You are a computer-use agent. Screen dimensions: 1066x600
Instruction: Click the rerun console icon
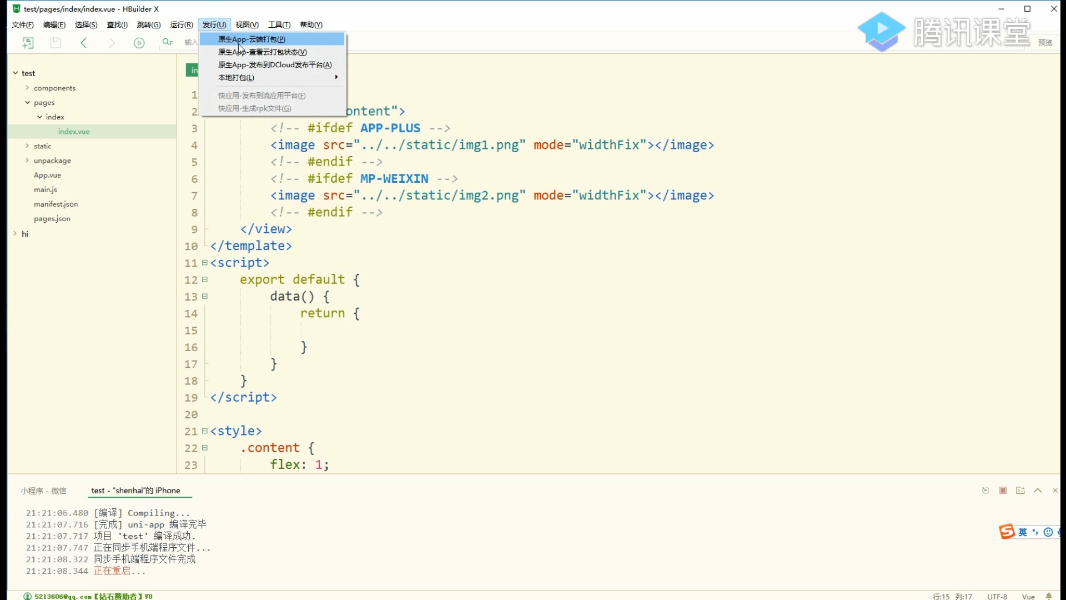tap(985, 491)
